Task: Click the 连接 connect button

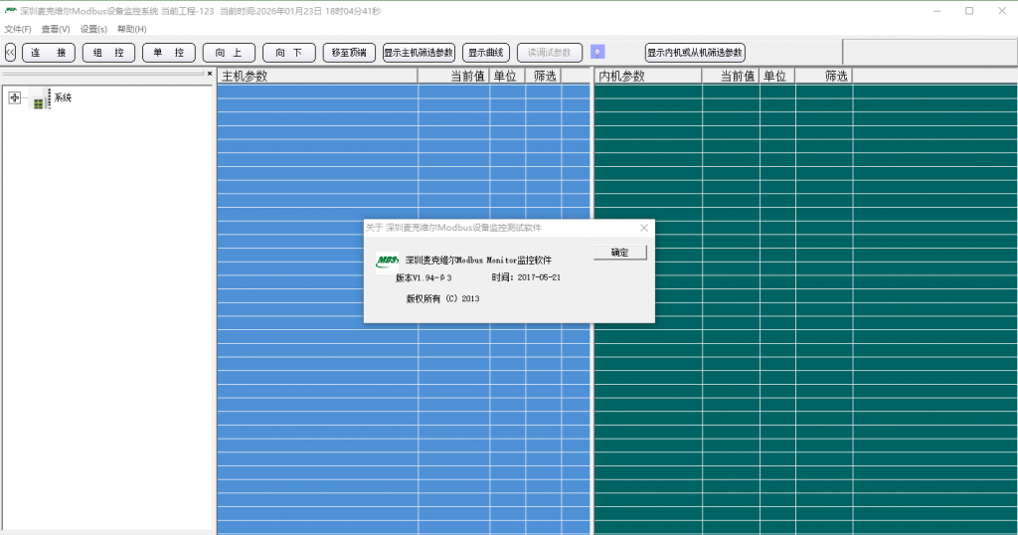Action: (49, 53)
